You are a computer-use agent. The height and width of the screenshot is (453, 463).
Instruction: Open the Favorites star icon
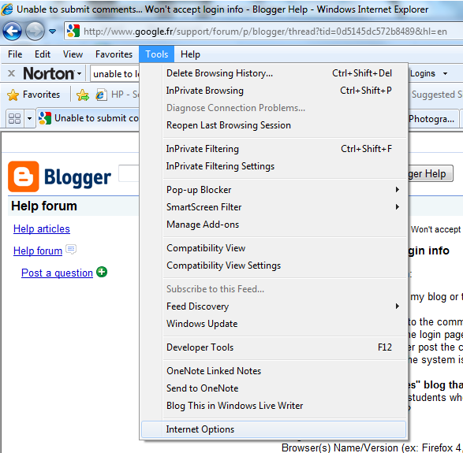click(x=13, y=95)
